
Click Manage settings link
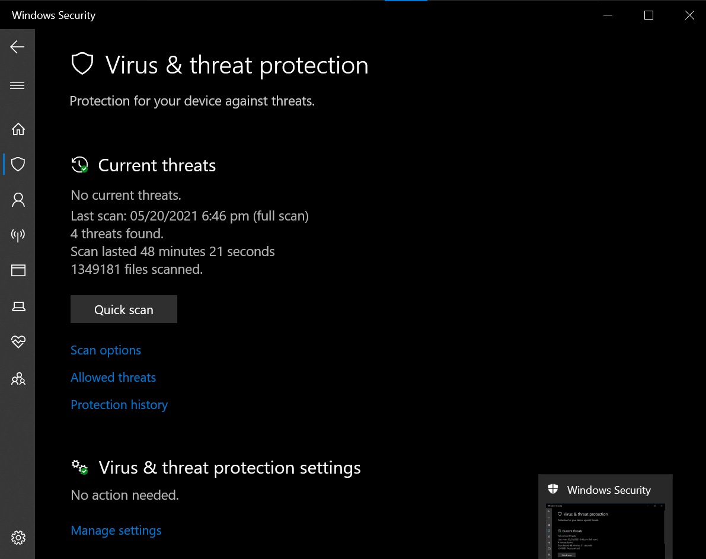tap(116, 531)
